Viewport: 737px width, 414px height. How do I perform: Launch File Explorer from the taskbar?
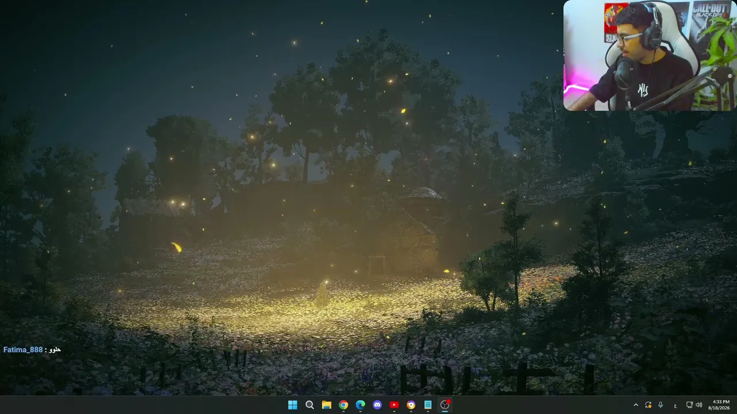(x=326, y=405)
